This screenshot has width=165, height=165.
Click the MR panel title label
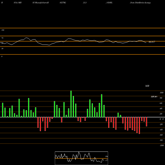coord(147,86)
